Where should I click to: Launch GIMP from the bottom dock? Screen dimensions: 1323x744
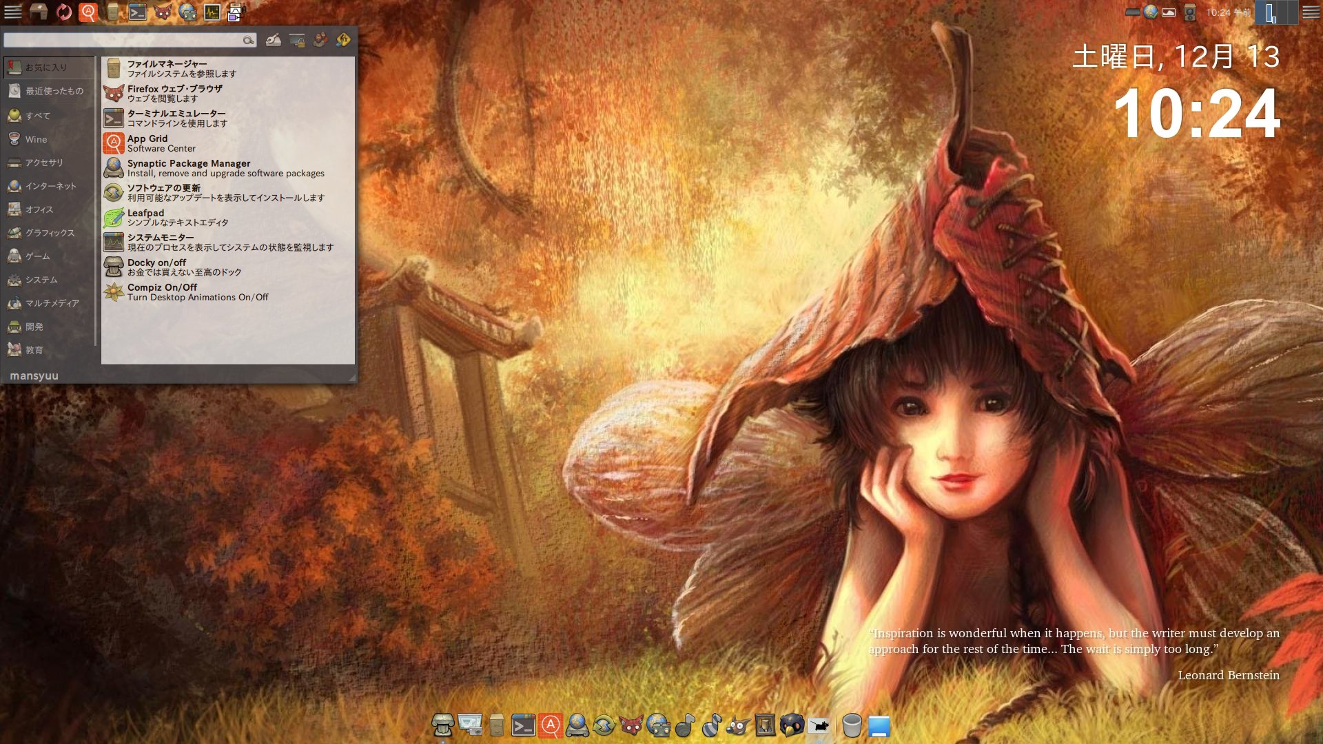tap(738, 725)
